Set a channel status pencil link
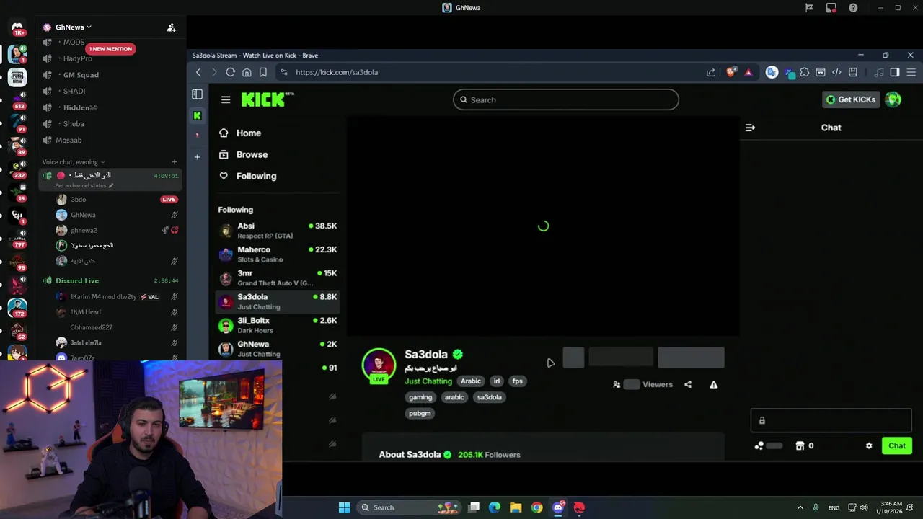The width and height of the screenshot is (923, 519). 84,185
